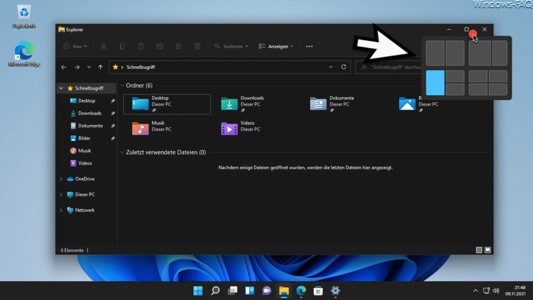Click the Rename icon in toolbar
This screenshot has height=300, width=533.
(160, 46)
